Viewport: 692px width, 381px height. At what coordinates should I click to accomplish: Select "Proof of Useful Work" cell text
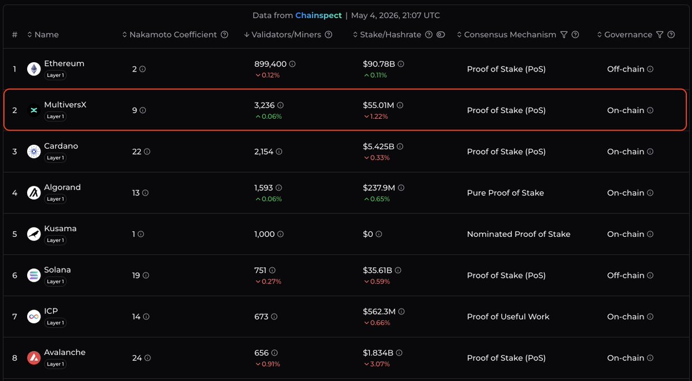(x=508, y=316)
